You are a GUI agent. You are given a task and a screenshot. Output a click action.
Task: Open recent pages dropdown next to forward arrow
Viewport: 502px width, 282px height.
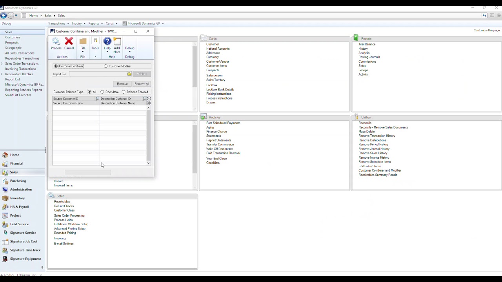tap(16, 16)
